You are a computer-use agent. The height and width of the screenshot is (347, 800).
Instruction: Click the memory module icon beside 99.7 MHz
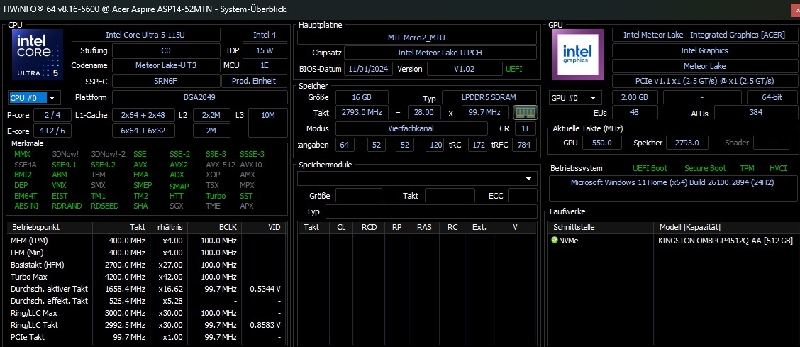pyautogui.click(x=524, y=112)
